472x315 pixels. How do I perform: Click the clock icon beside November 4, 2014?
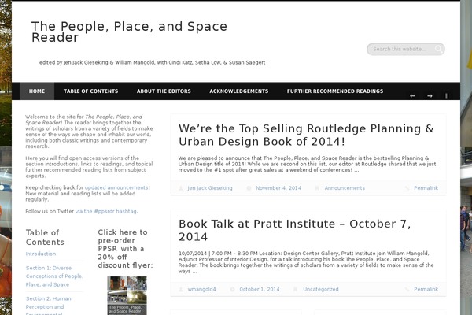(x=249, y=188)
